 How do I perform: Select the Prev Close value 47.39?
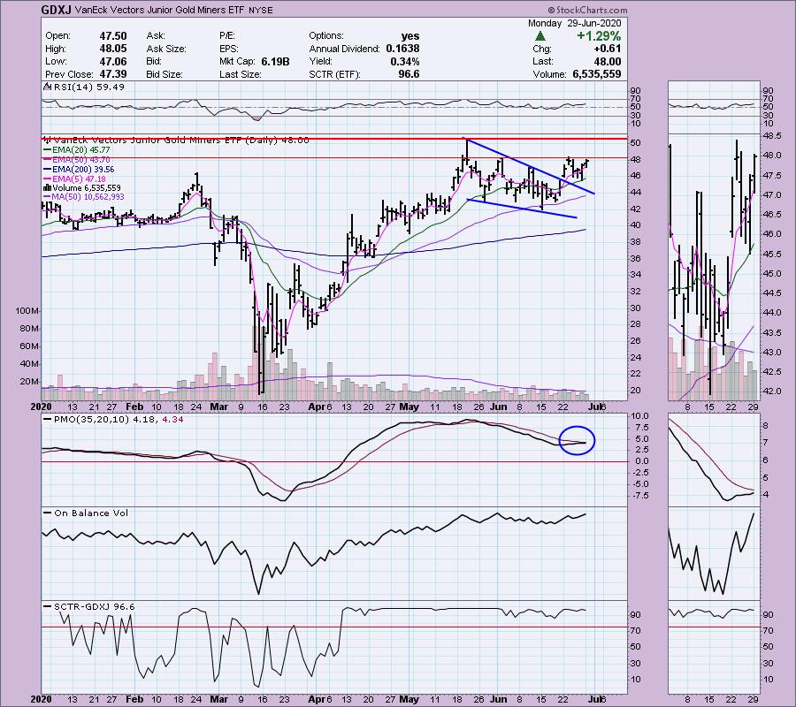[x=112, y=74]
